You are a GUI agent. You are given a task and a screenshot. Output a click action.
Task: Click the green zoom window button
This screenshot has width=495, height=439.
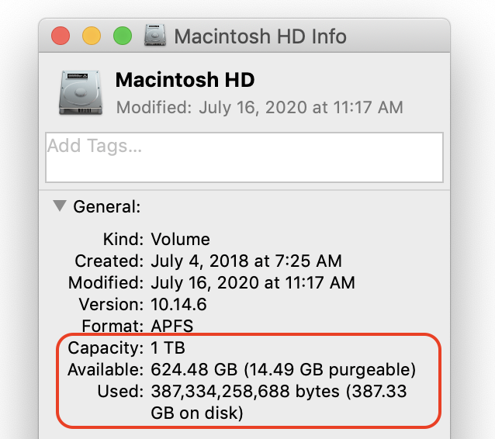123,36
